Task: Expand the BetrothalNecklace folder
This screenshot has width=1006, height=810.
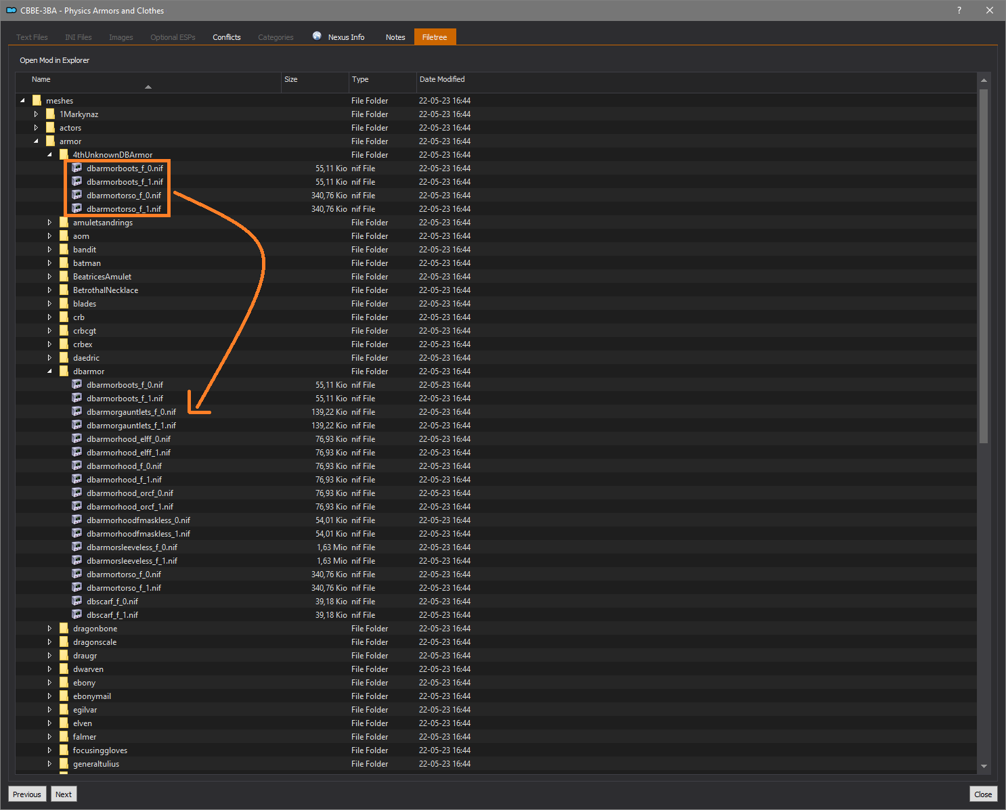Action: 50,290
